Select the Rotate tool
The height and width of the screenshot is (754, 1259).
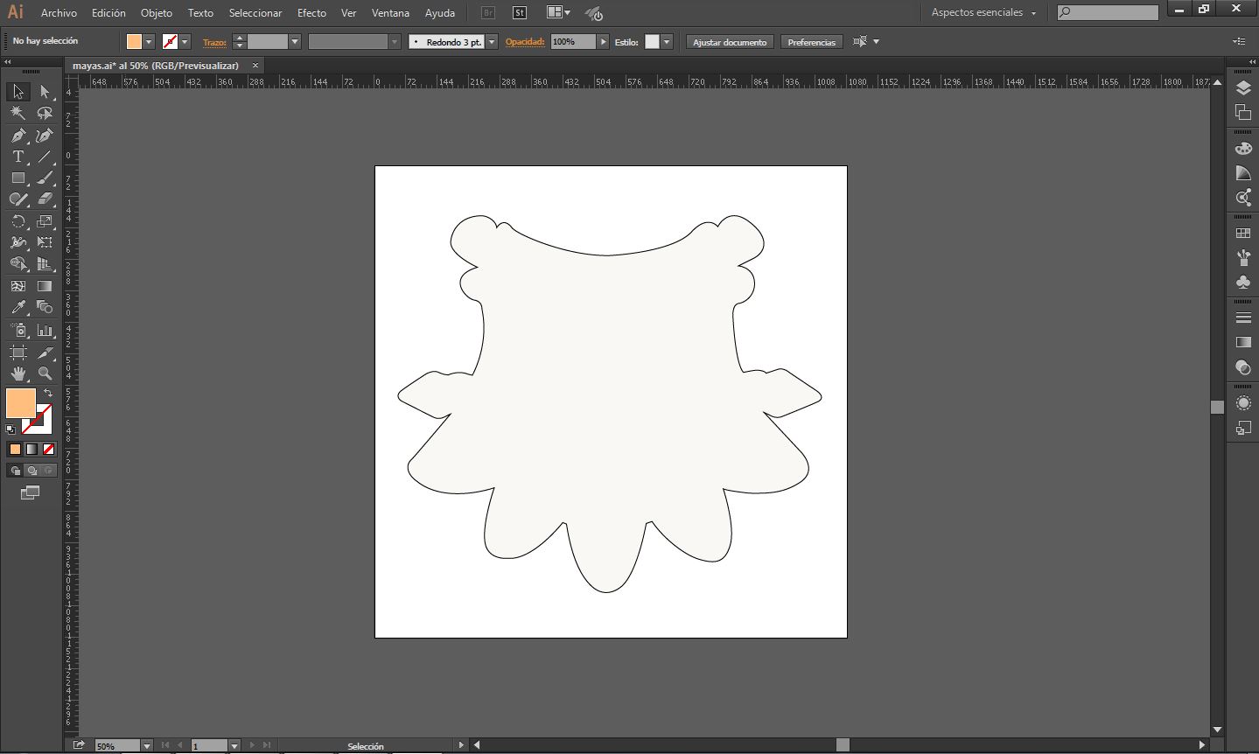[x=17, y=221]
